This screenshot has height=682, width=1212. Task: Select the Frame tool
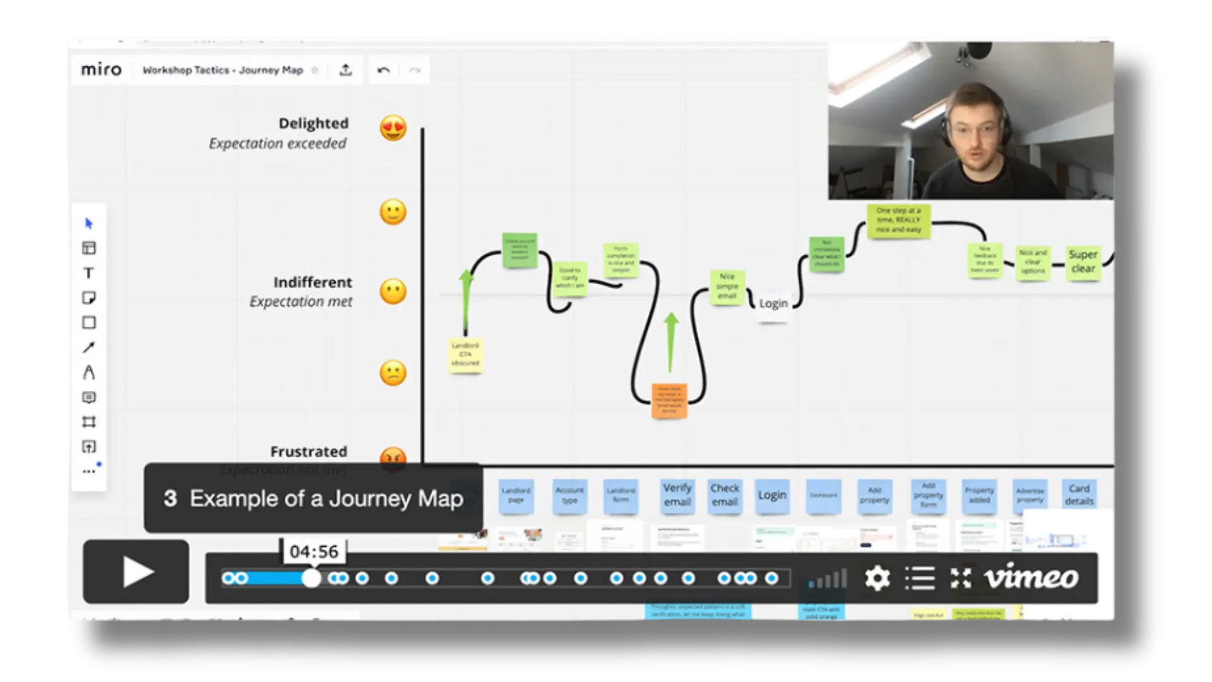89,422
